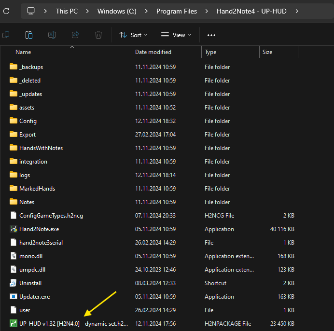
Task: Click the 07.11.2024 20:33 date cell
Action: click(155, 216)
